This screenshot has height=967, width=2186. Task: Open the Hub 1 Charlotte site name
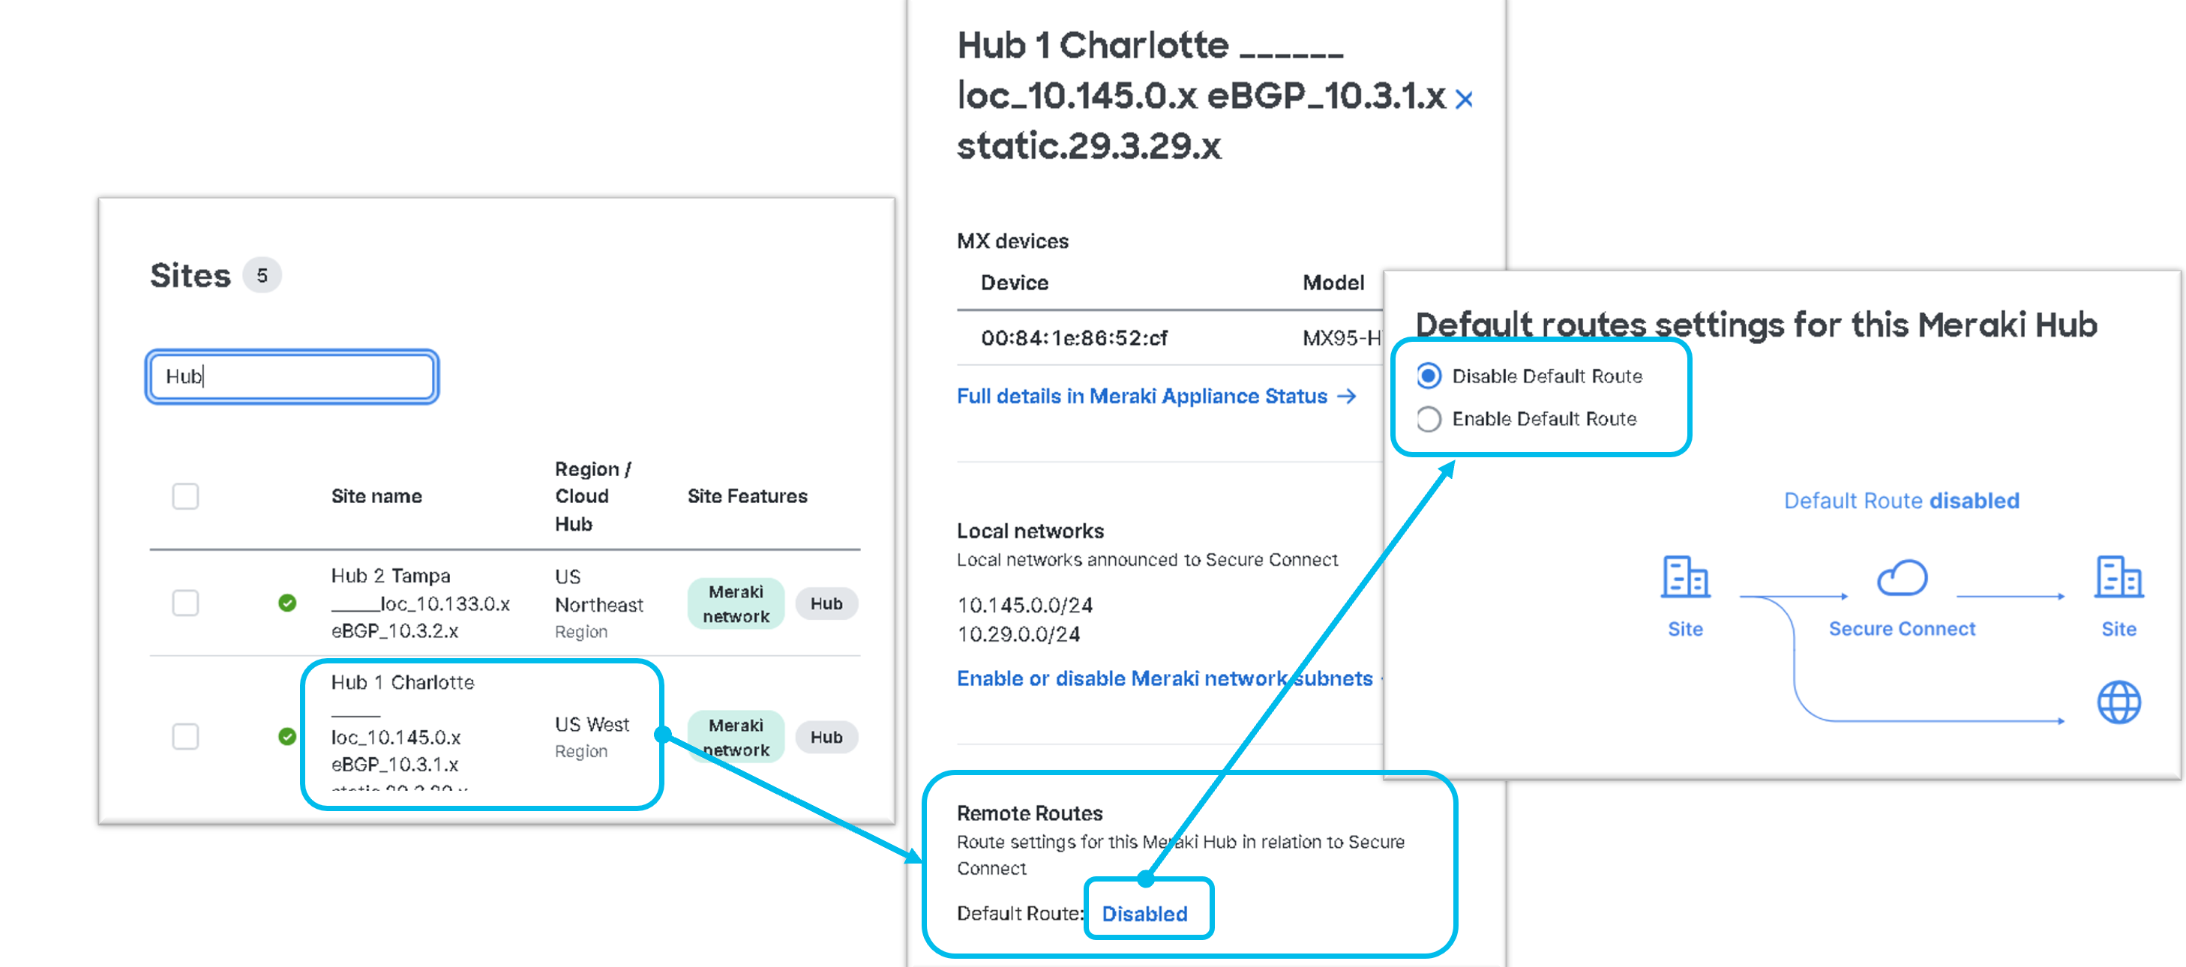click(402, 682)
